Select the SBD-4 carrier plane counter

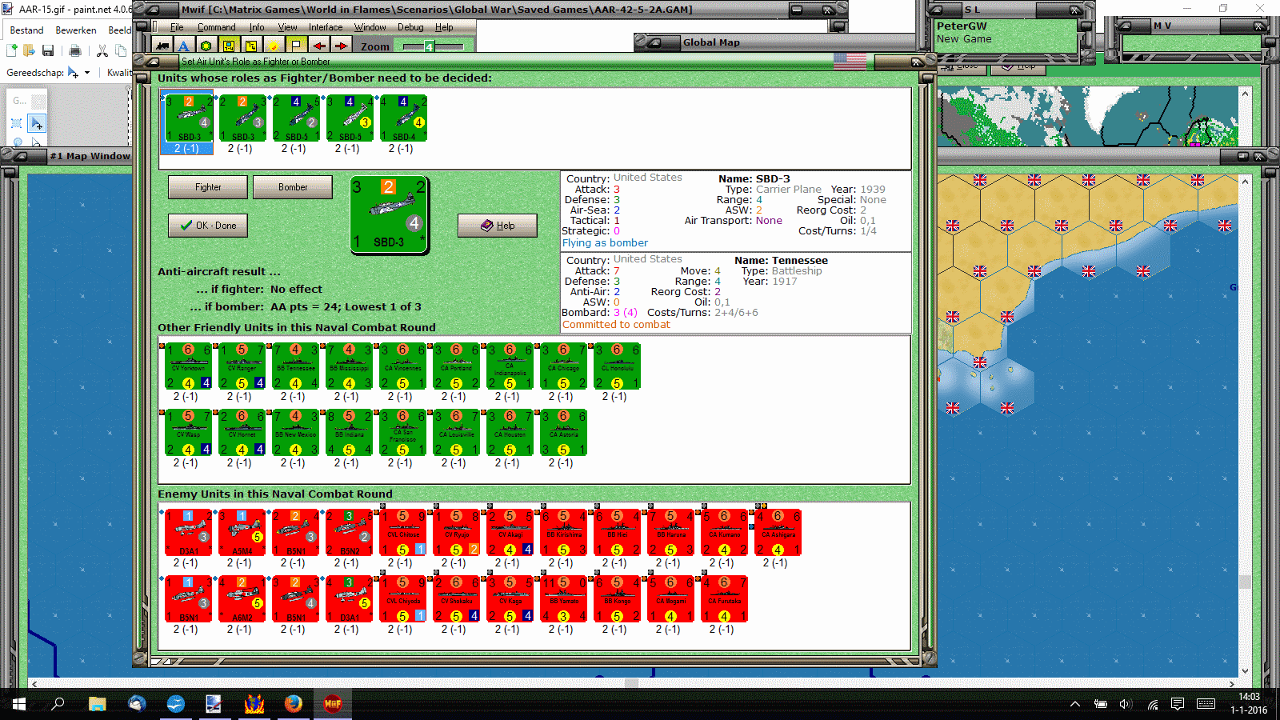[403, 118]
